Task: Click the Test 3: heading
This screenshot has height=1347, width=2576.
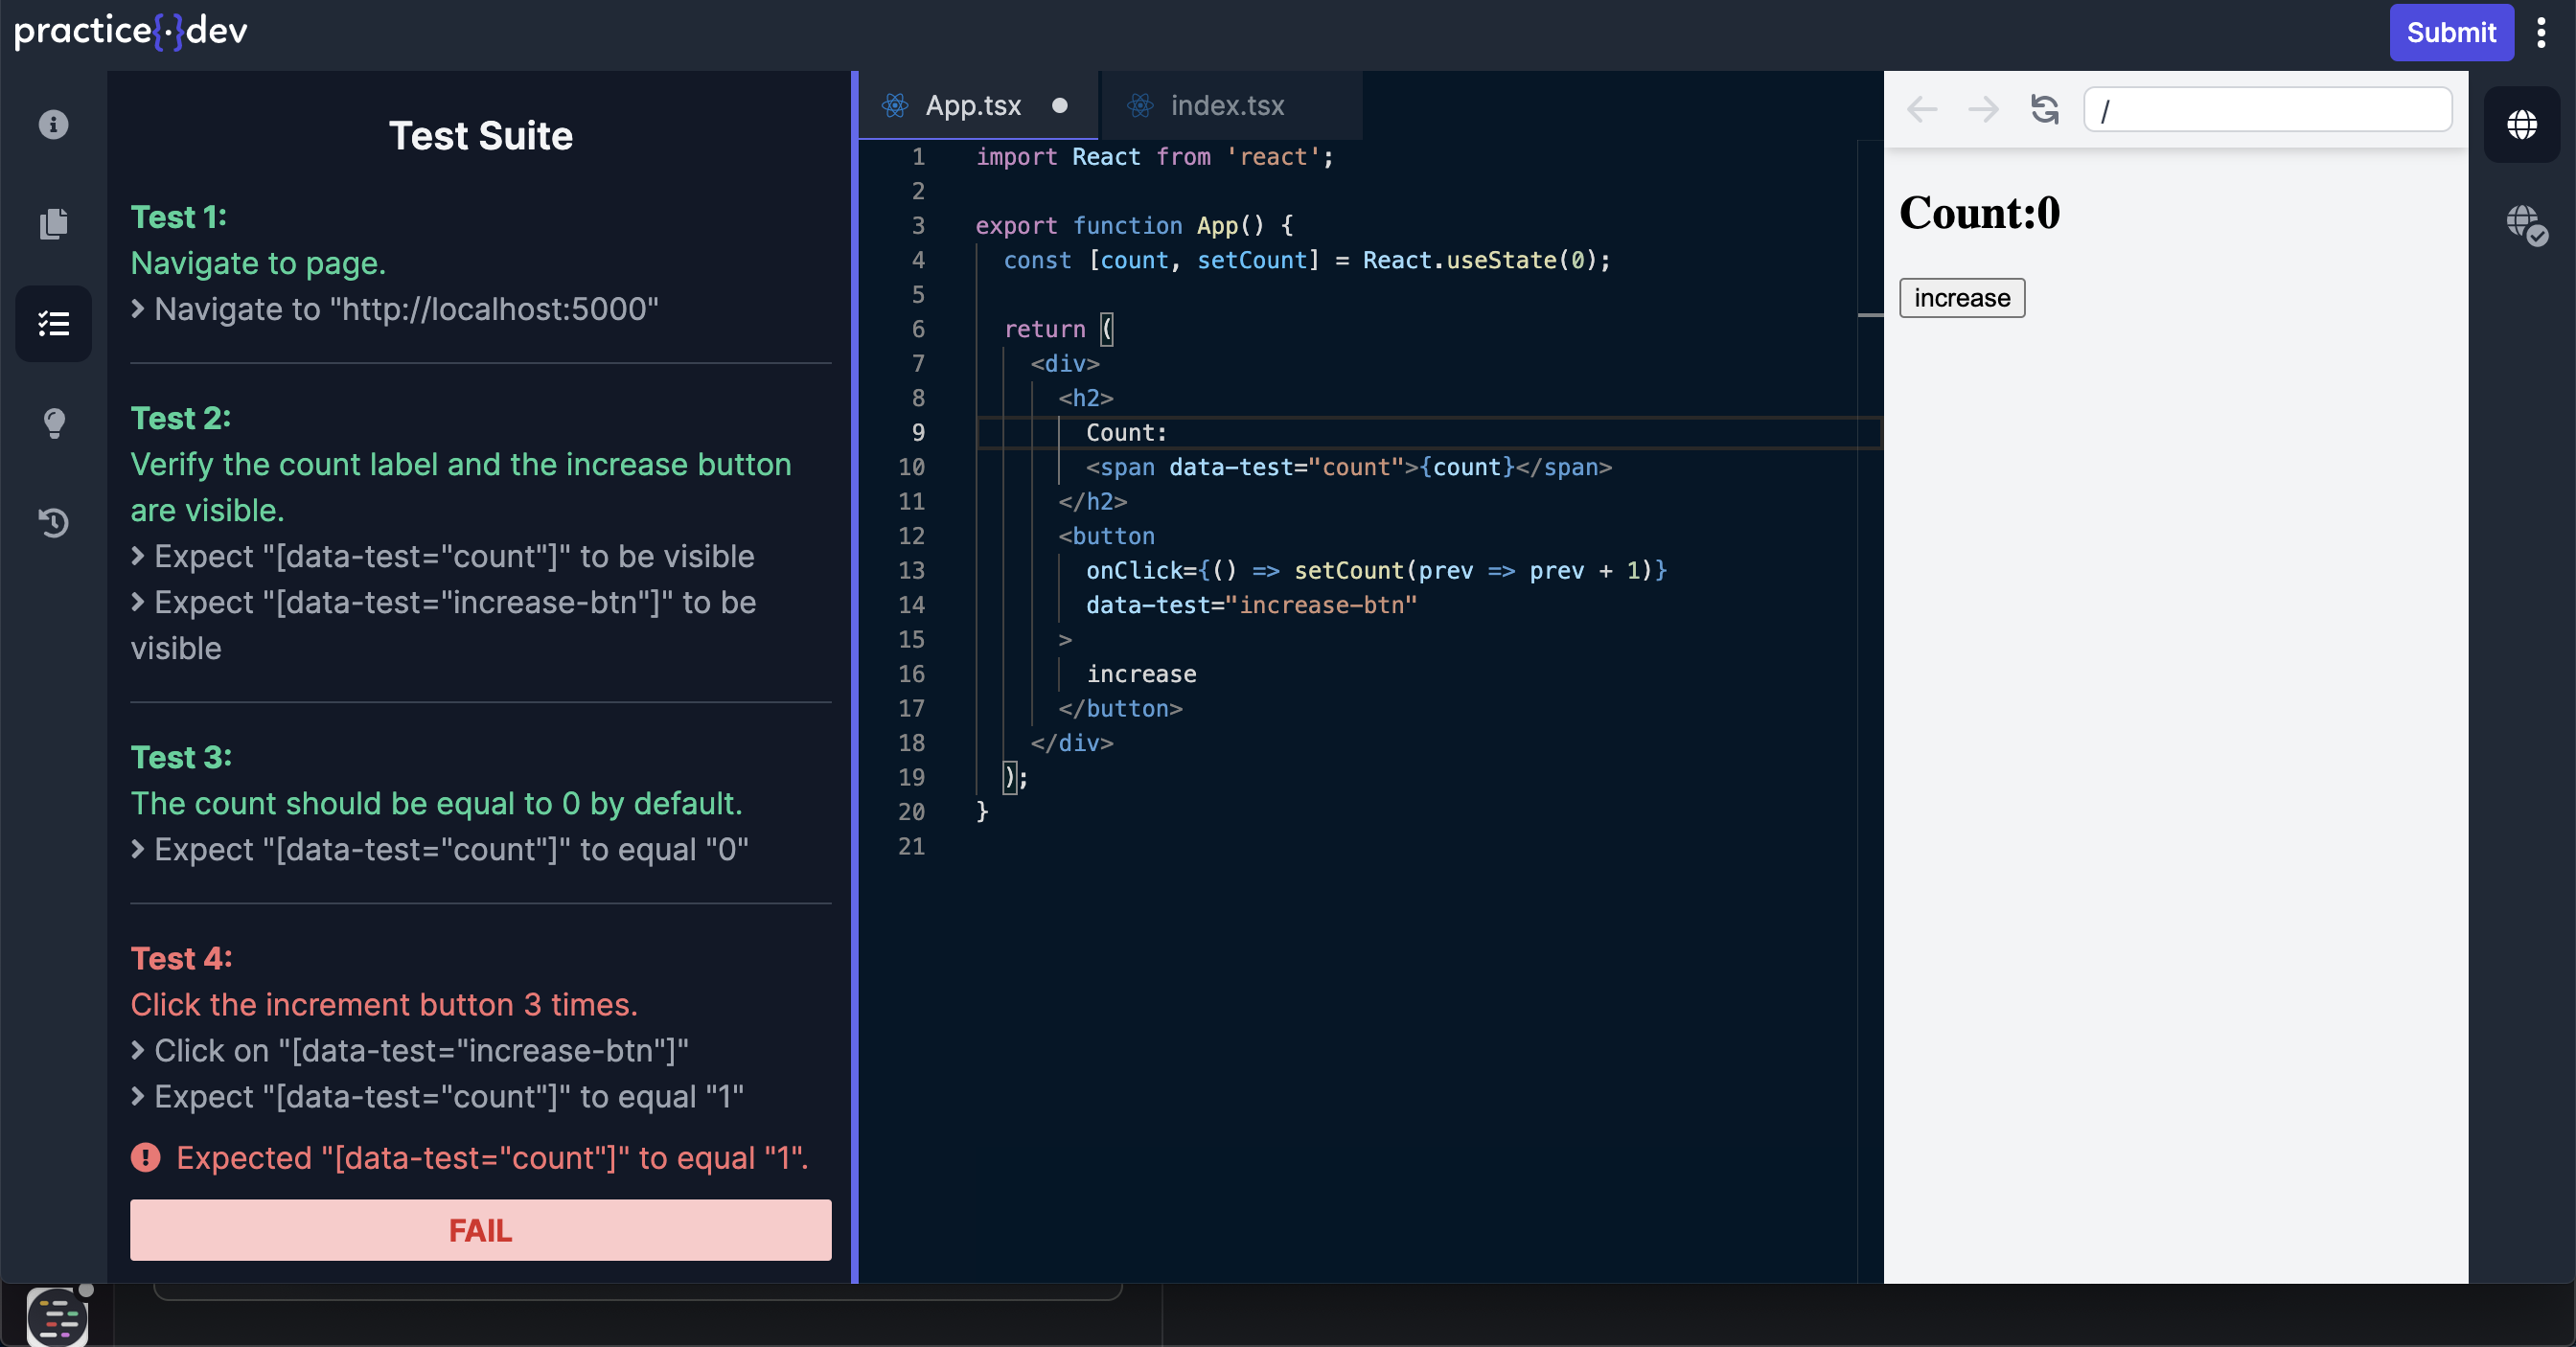Action: click(x=181, y=757)
